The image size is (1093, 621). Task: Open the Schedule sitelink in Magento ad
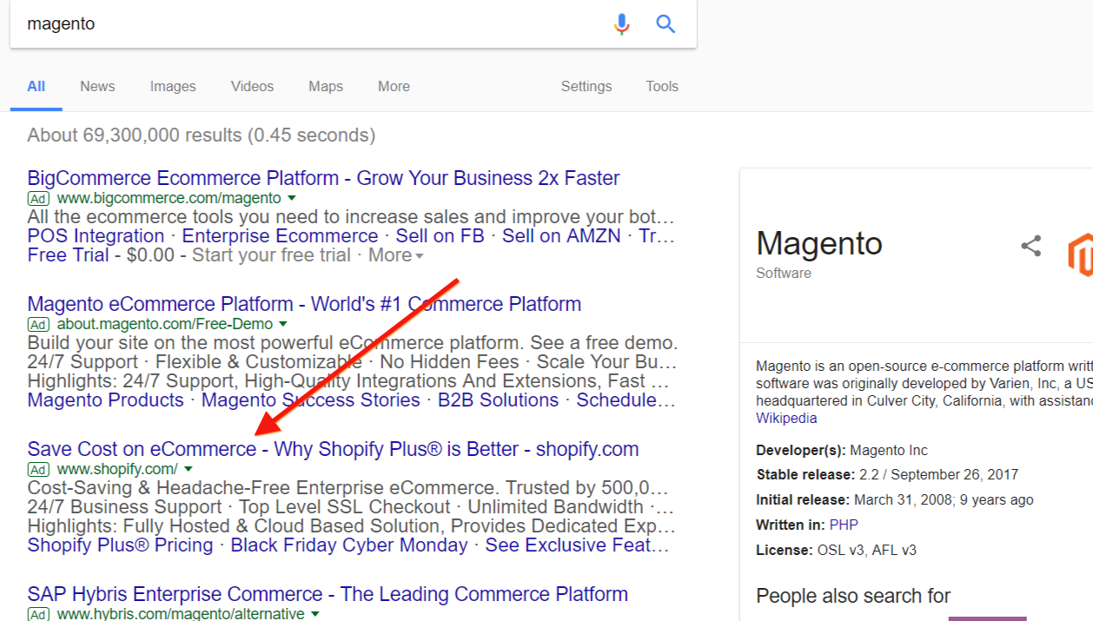click(x=626, y=400)
